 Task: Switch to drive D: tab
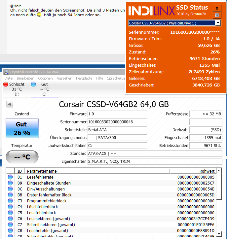pos(17,89)
